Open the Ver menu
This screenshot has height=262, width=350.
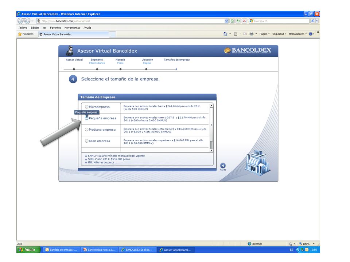coord(44,28)
